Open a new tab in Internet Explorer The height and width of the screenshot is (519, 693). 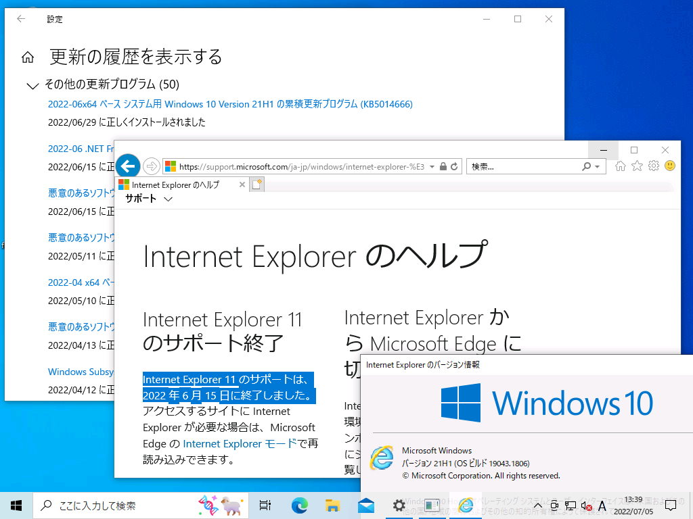pyautogui.click(x=256, y=184)
